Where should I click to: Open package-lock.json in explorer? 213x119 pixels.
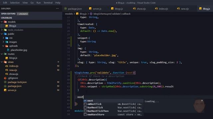(17, 82)
